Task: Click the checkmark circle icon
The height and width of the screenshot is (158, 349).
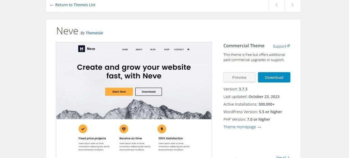Action: click(83, 129)
